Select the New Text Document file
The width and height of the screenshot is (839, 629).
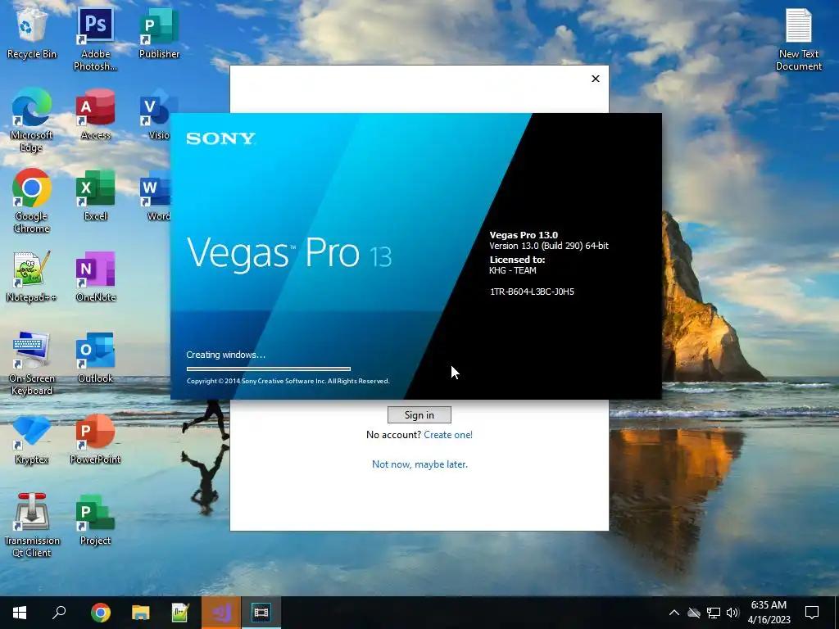point(798,39)
